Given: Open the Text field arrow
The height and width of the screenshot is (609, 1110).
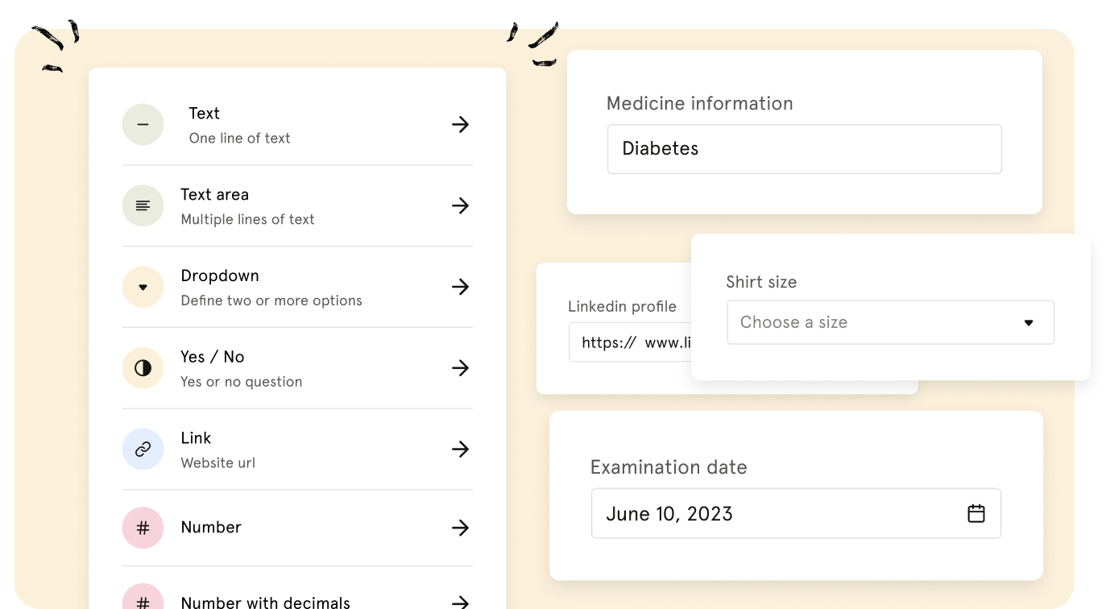Looking at the screenshot, I should (x=460, y=125).
